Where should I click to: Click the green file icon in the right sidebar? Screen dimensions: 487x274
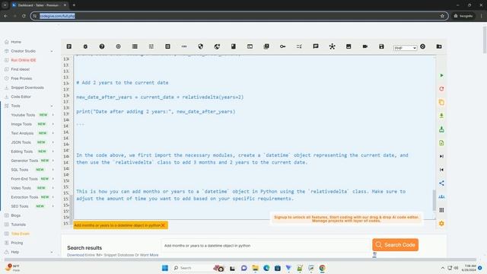pos(441,143)
